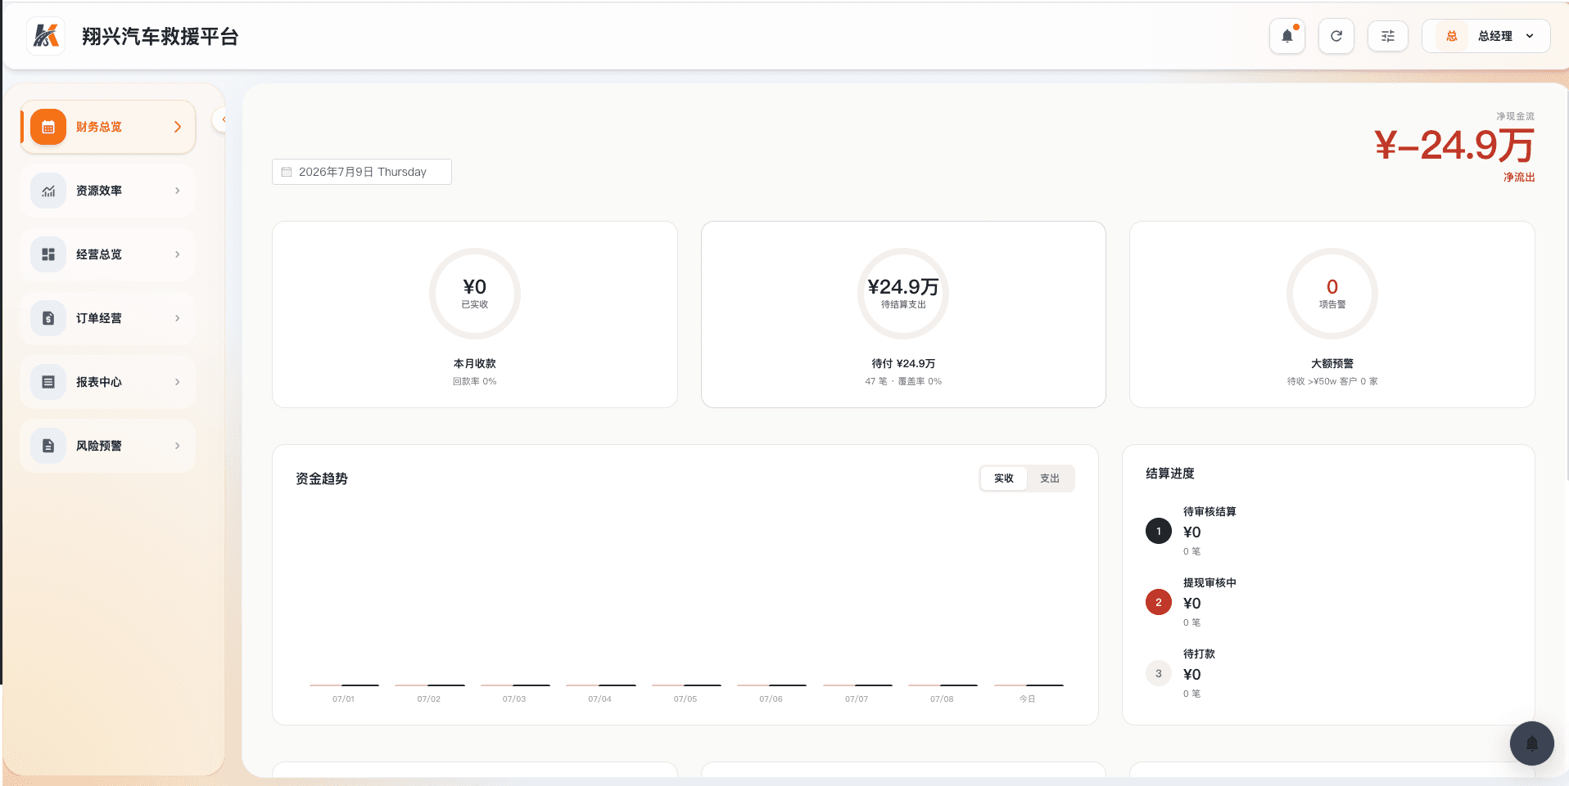Expand the 报表中心 menu chevron
Screen dimensions: 1569x786
point(177,382)
